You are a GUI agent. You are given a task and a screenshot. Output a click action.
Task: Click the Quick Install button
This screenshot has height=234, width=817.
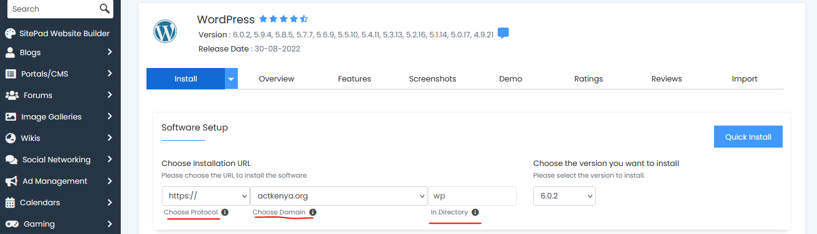pyautogui.click(x=748, y=137)
